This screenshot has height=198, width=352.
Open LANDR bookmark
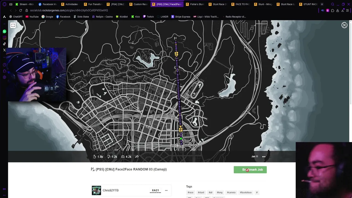162,17
